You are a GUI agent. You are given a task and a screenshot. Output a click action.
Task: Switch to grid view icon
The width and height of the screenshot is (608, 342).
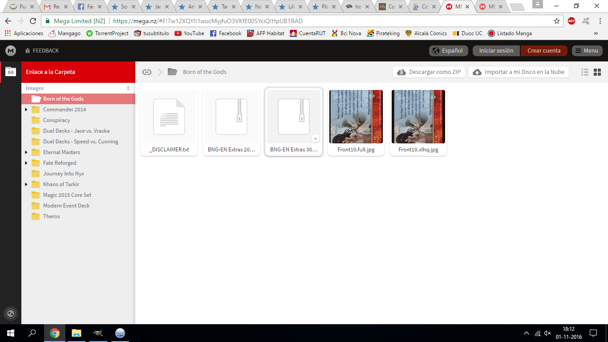pos(597,72)
